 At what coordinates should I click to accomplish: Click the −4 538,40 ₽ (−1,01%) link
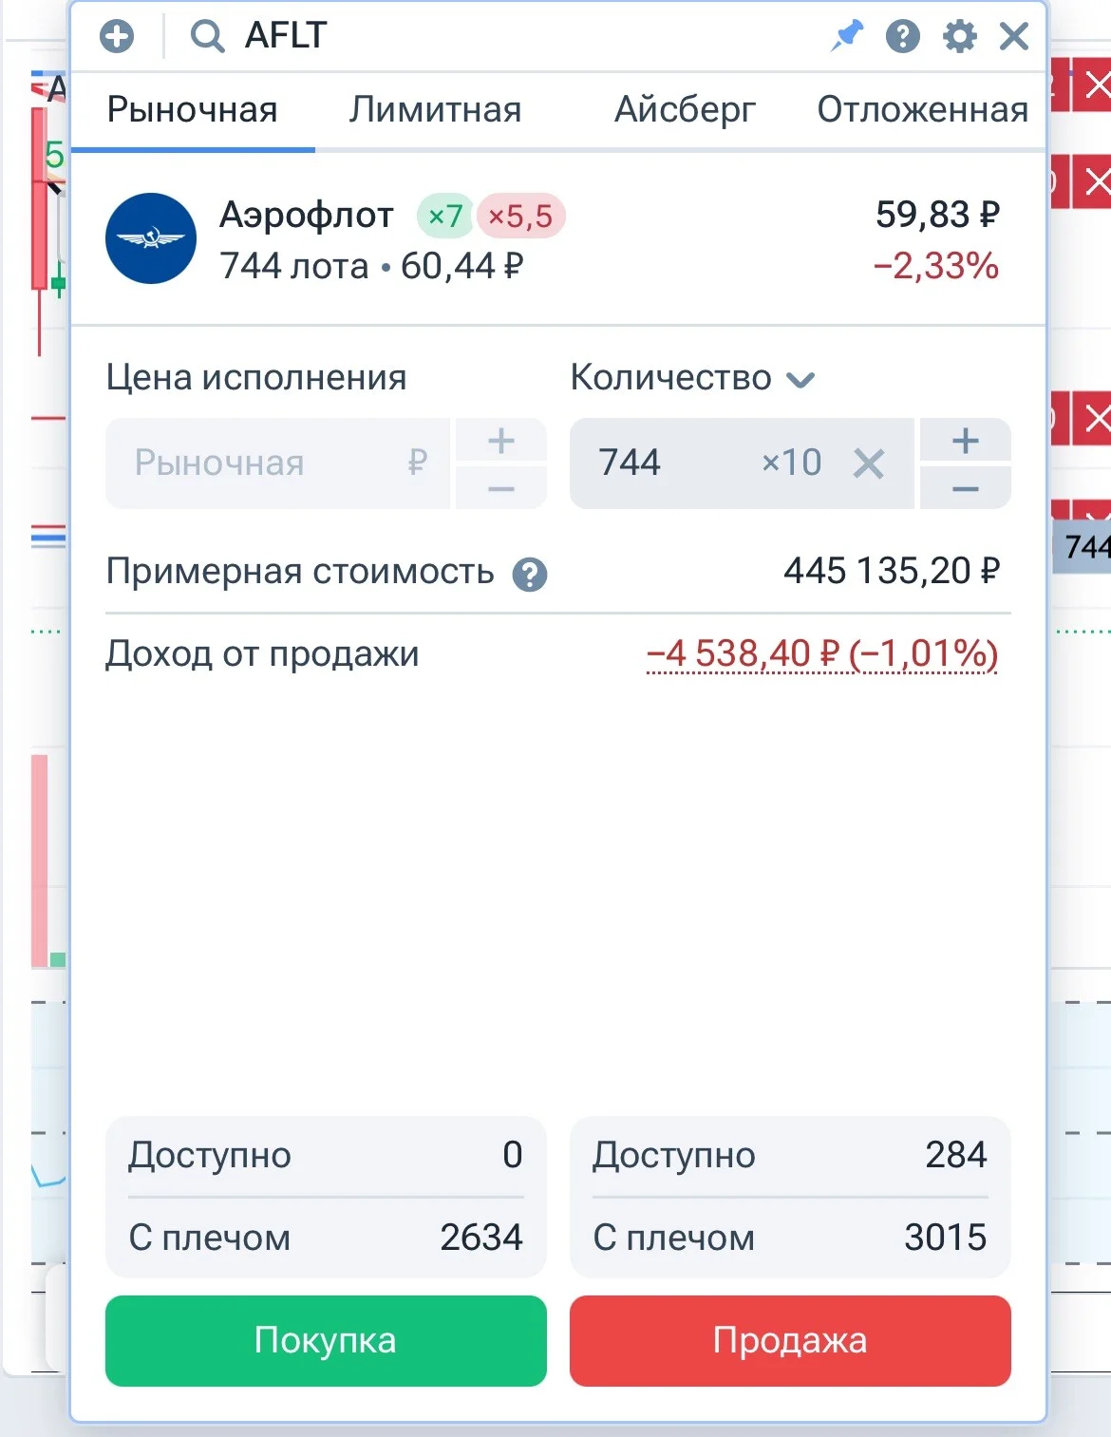tap(822, 654)
